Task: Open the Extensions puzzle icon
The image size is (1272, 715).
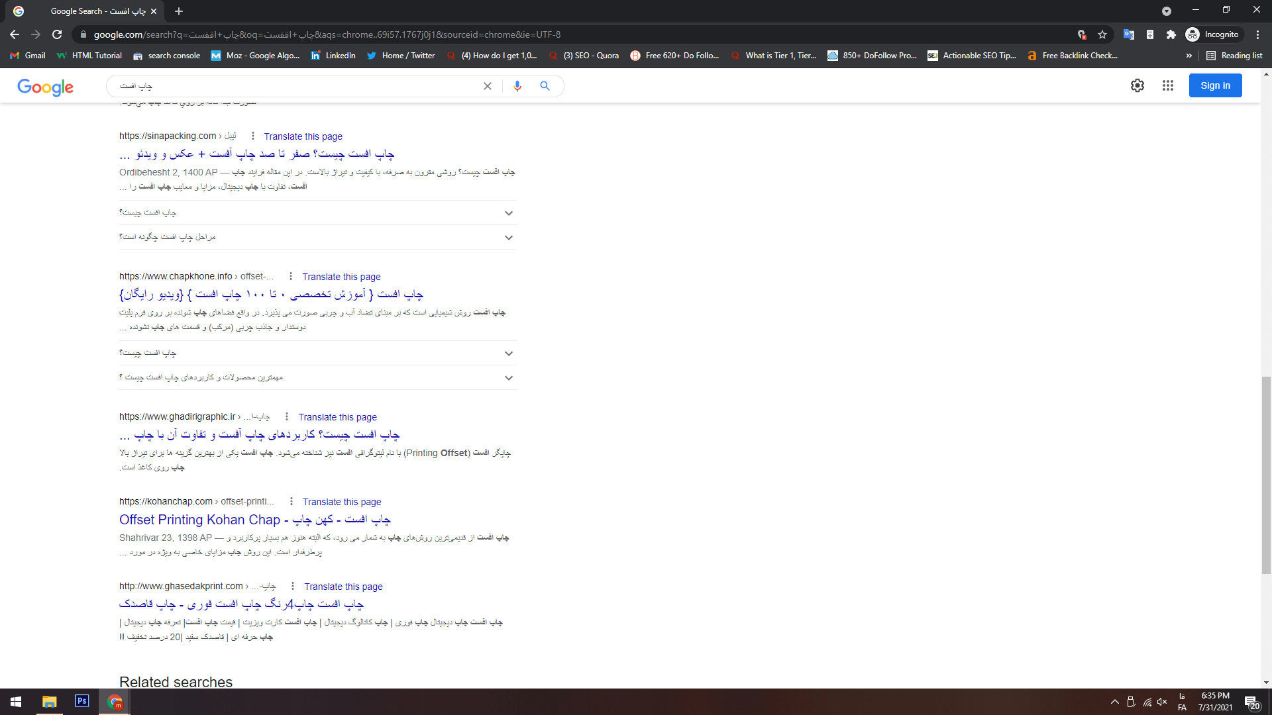Action: [x=1171, y=34]
